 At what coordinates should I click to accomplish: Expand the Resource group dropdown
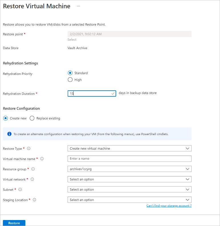tap(129, 169)
